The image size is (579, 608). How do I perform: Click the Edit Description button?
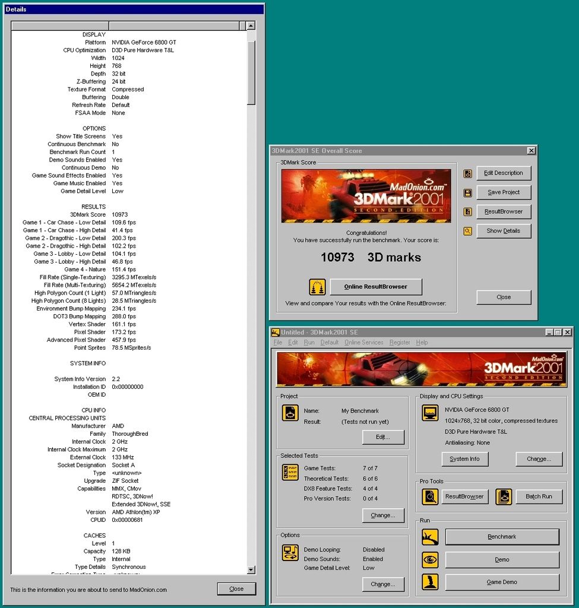(504, 173)
